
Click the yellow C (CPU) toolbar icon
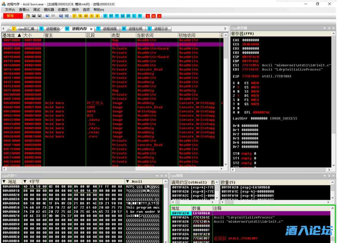(74, 16)
